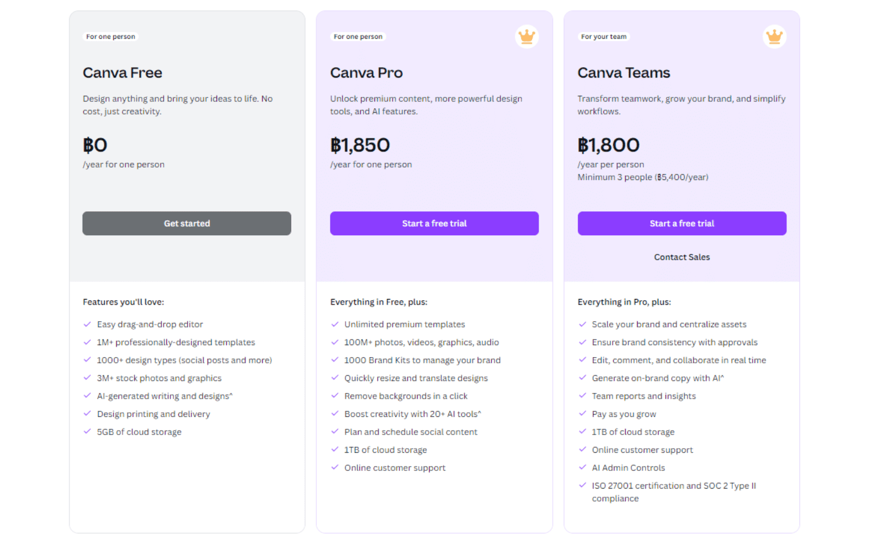This screenshot has height=541, width=873.
Task: Click the checkmark beside "Pay as you grow"
Action: click(x=582, y=414)
